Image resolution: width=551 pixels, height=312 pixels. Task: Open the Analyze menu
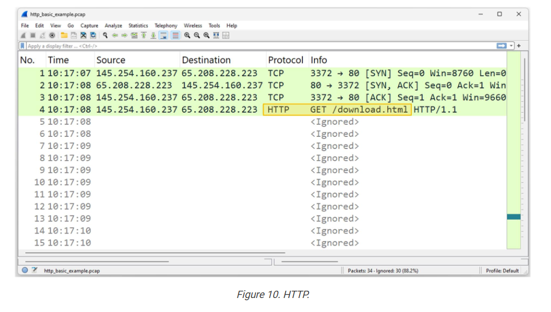tap(113, 26)
